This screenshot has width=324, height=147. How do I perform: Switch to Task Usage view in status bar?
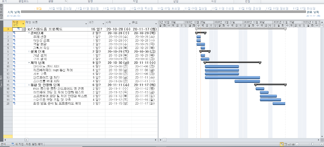[x=286, y=144]
